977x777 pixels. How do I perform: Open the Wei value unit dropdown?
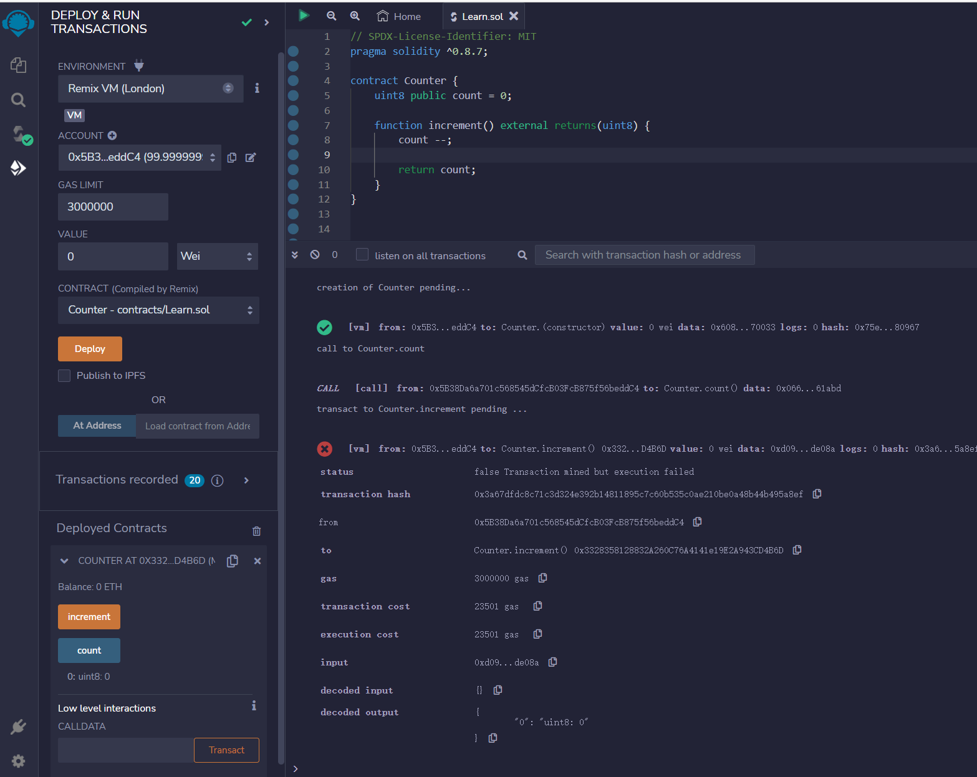click(217, 256)
